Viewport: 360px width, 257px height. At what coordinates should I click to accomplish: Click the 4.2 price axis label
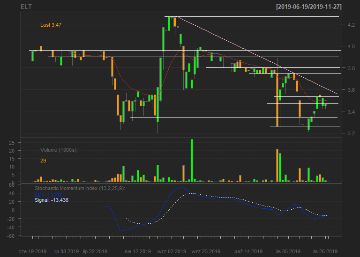coord(351,25)
